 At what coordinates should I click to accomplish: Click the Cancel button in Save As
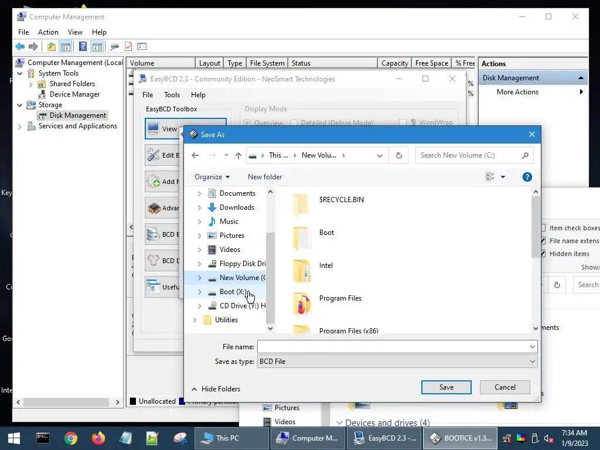[504, 387]
